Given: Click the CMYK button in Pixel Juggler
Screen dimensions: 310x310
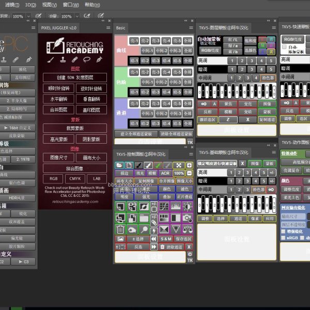Looking at the screenshot, I should point(75,179).
